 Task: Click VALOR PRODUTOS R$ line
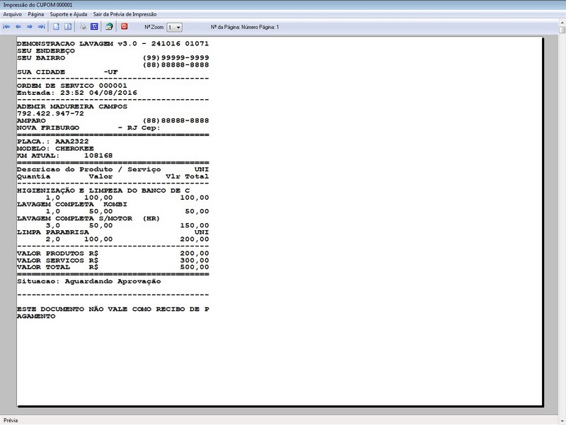click(113, 254)
